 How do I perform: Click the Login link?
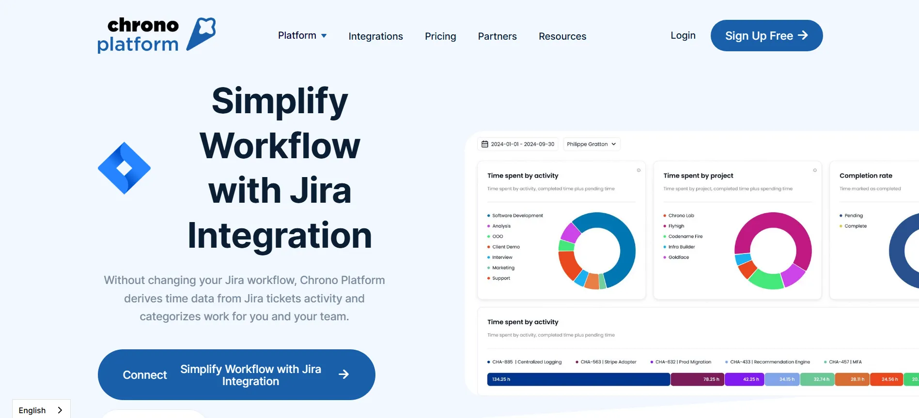coord(683,35)
